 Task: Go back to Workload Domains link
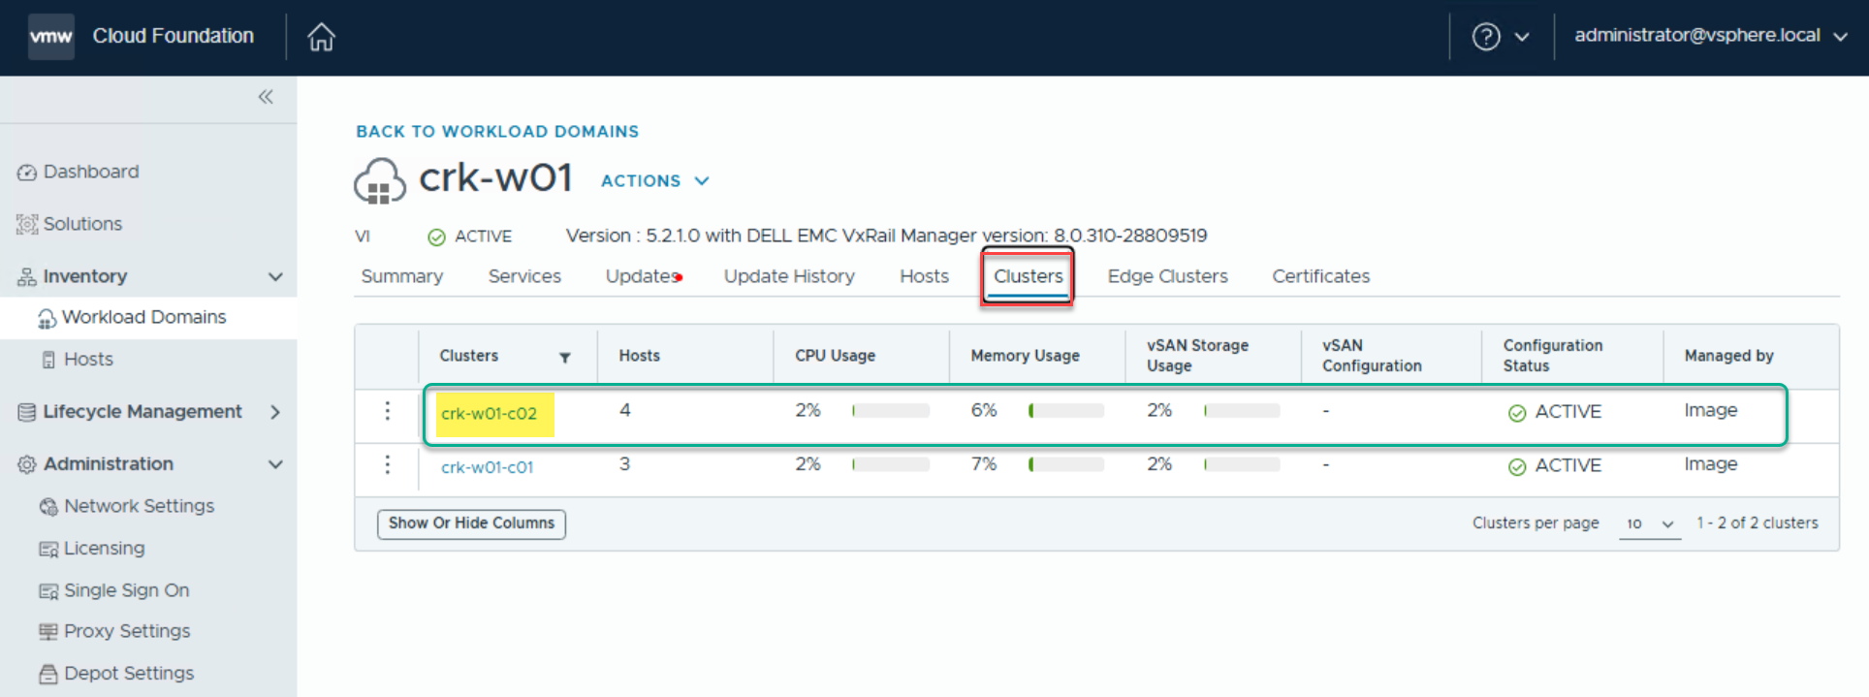(497, 132)
